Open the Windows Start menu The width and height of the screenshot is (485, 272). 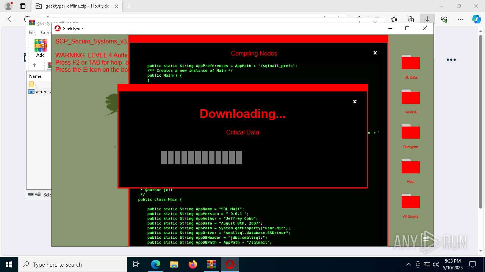tap(9, 264)
